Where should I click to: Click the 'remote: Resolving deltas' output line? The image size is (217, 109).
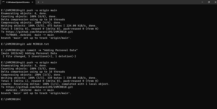click(55, 84)
